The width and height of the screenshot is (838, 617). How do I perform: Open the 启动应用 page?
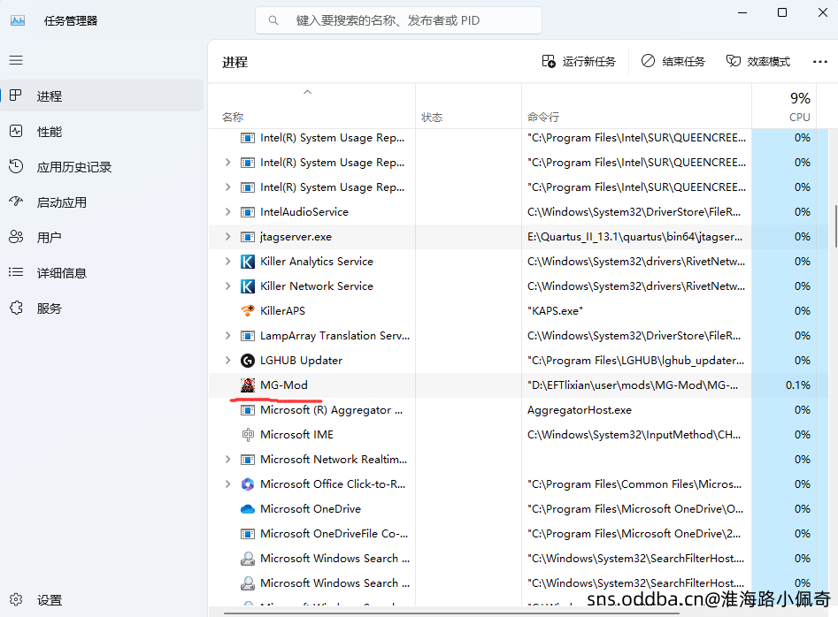click(61, 202)
